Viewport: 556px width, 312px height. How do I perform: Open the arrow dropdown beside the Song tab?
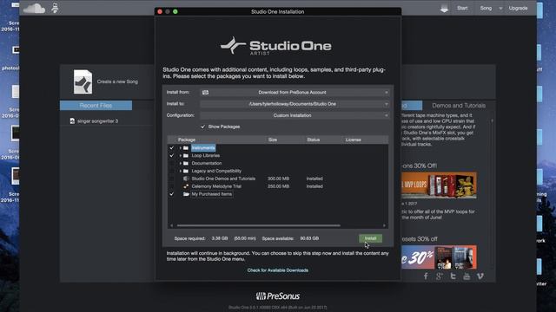tap(500, 9)
